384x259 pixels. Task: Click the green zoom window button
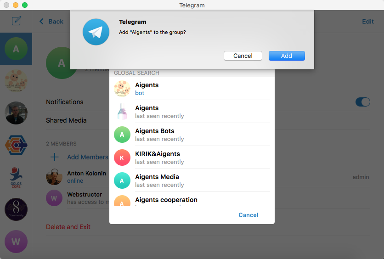25,5
